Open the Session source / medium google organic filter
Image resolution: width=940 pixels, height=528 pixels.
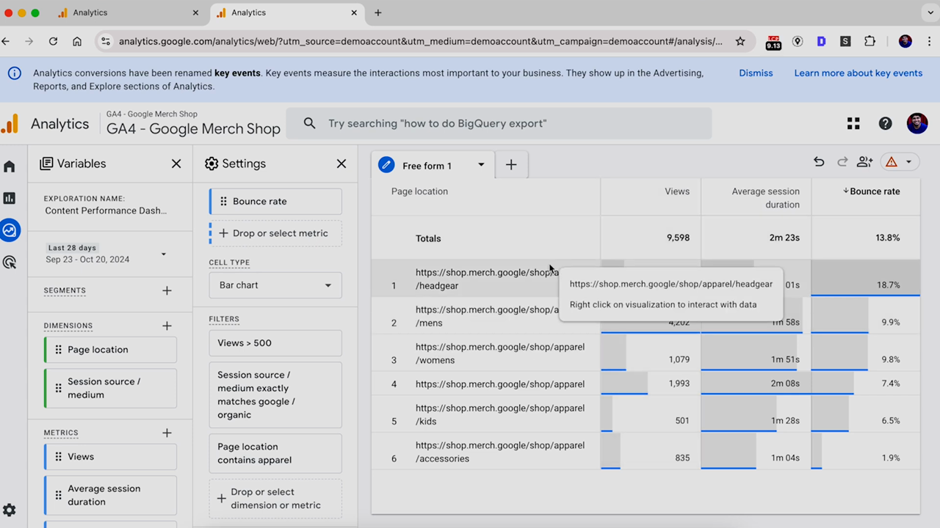[275, 395]
